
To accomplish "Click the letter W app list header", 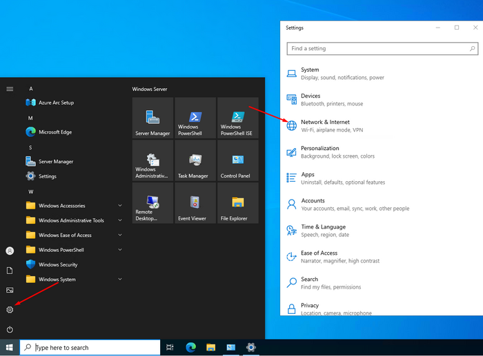I will [x=31, y=192].
